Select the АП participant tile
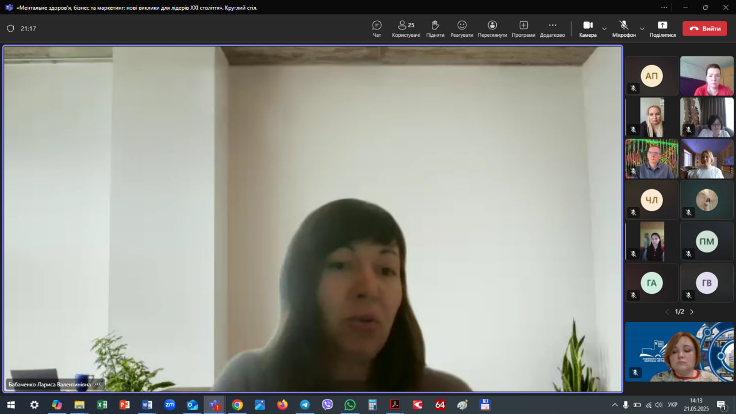 651,76
